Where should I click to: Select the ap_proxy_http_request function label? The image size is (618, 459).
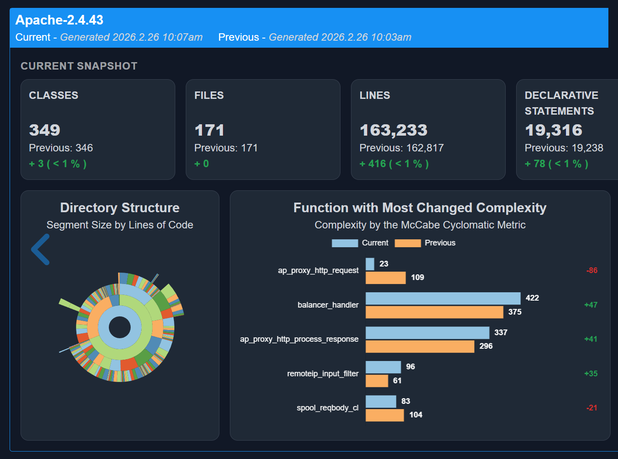pyautogui.click(x=318, y=270)
